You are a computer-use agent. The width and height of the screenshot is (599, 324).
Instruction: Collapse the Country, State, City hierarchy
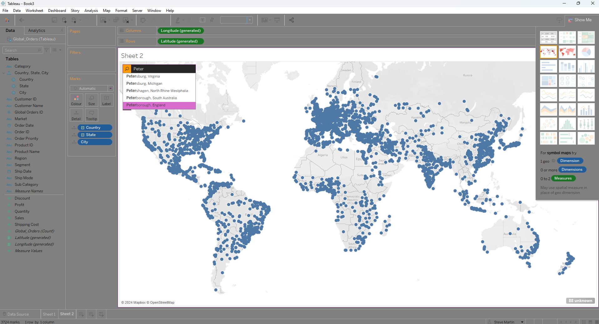pos(3,73)
